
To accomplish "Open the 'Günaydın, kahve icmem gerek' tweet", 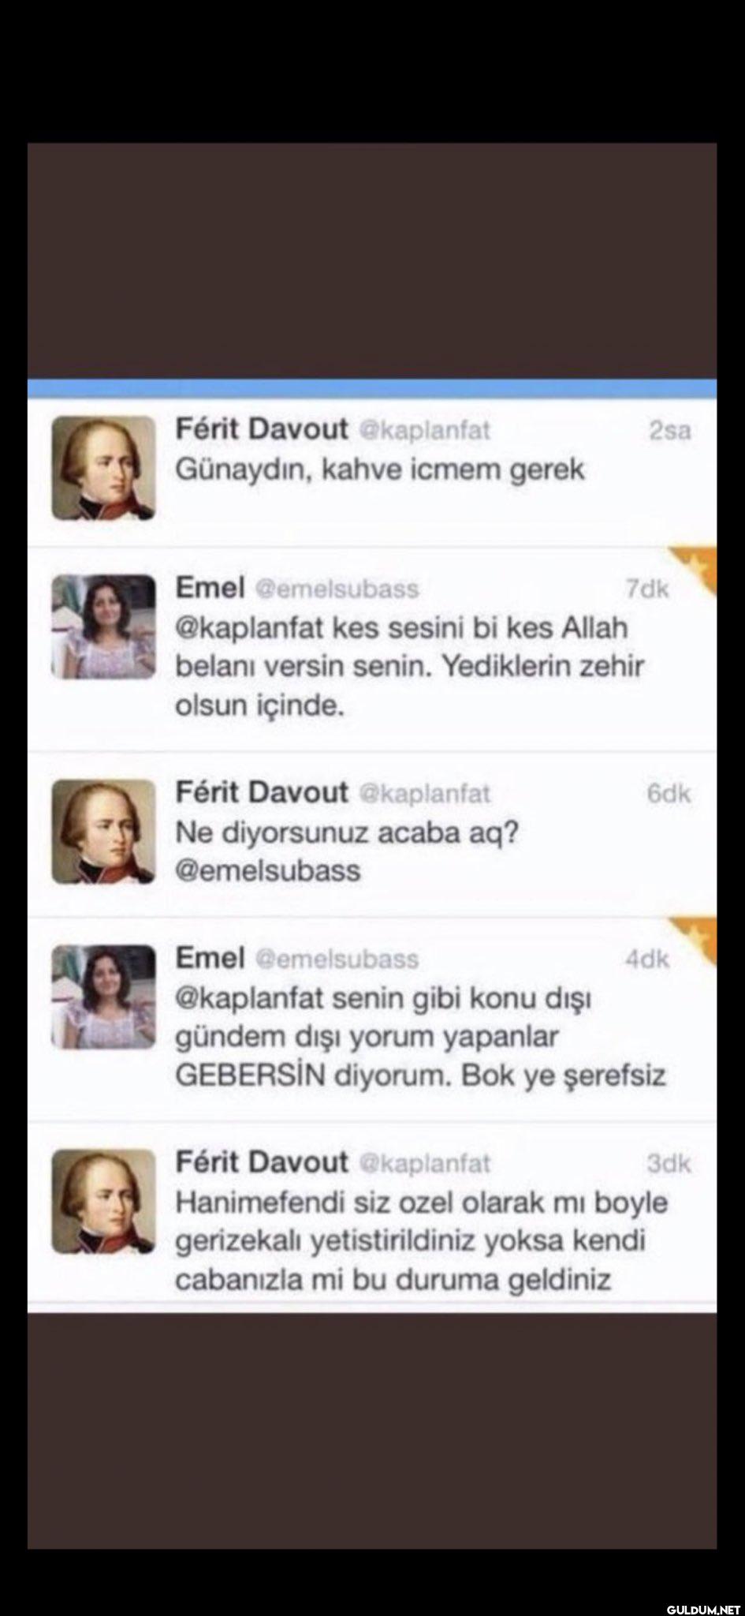I will point(372,468).
